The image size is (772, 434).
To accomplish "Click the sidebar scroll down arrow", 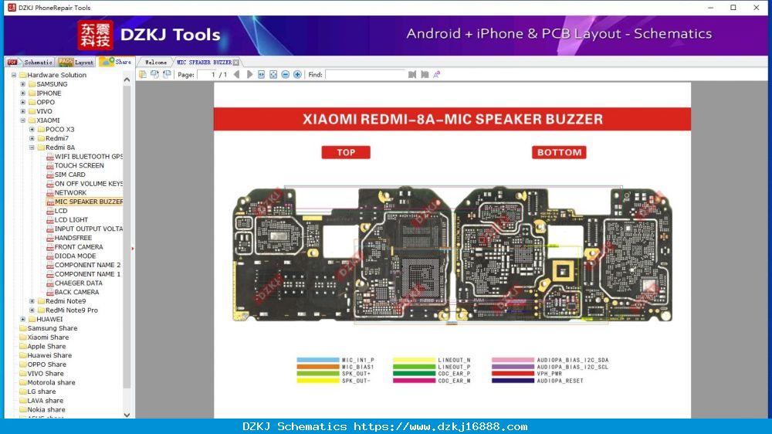I will pyautogui.click(x=127, y=415).
